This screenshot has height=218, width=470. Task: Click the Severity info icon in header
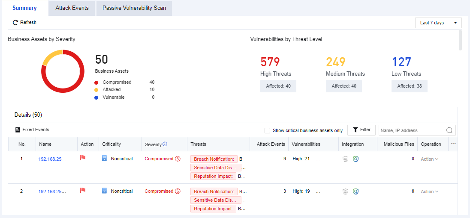pos(165,144)
